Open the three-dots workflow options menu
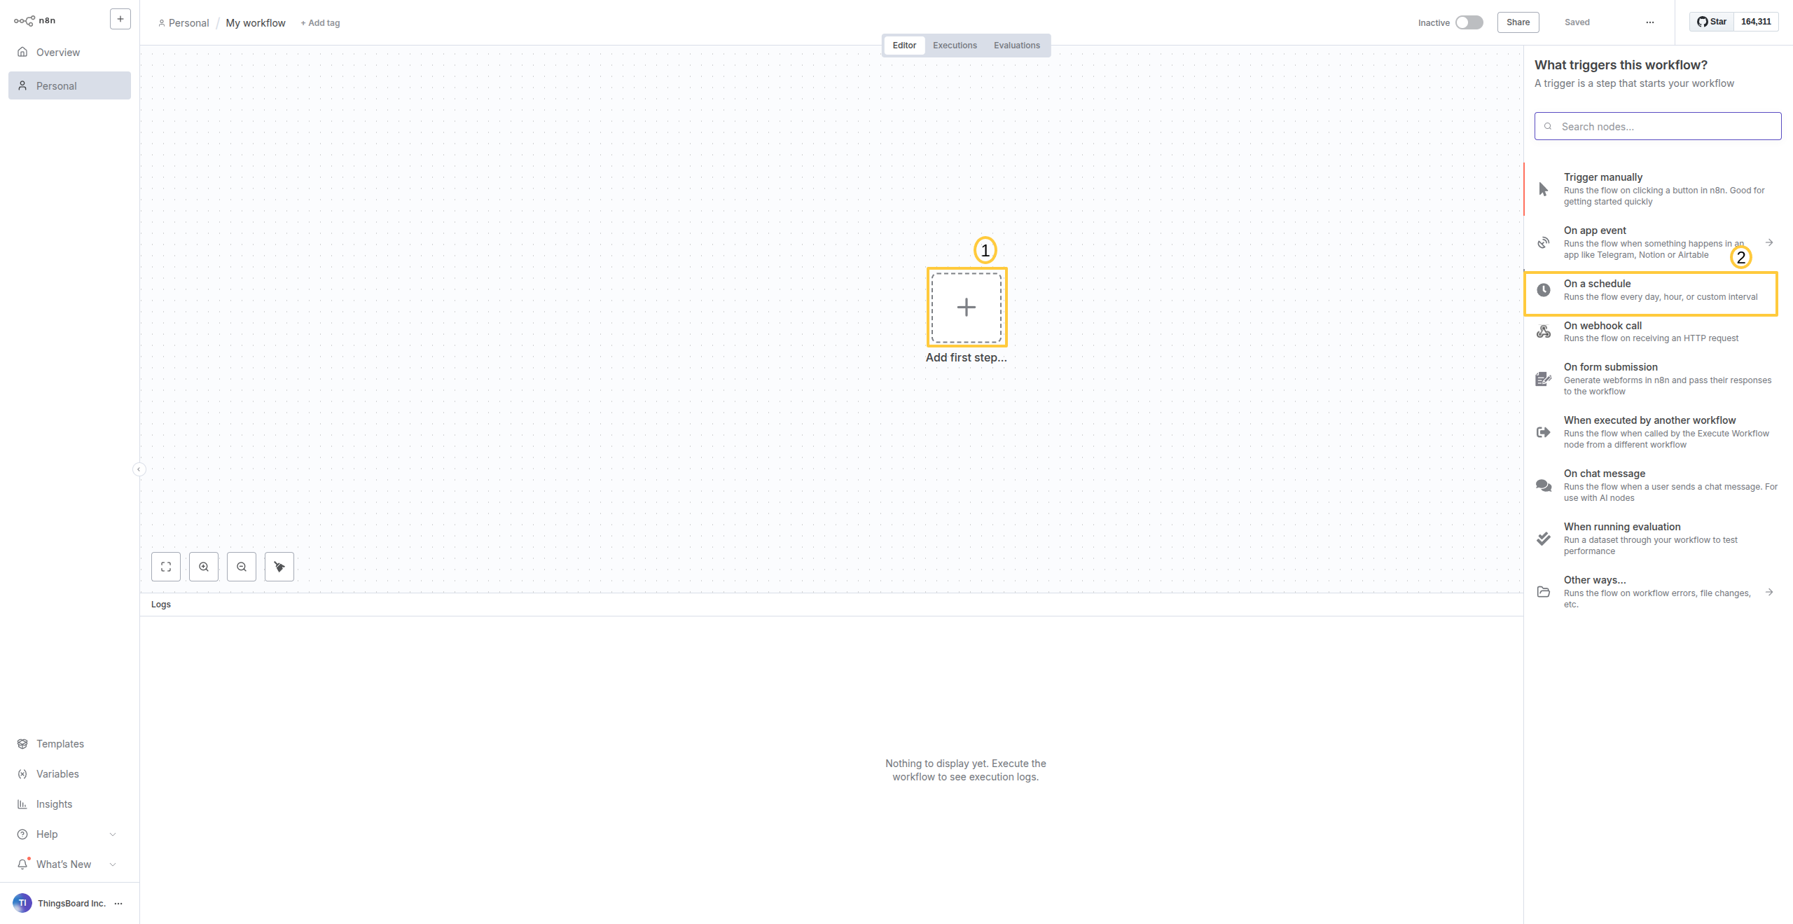Screen dimensions: 1793x924 1650,22
